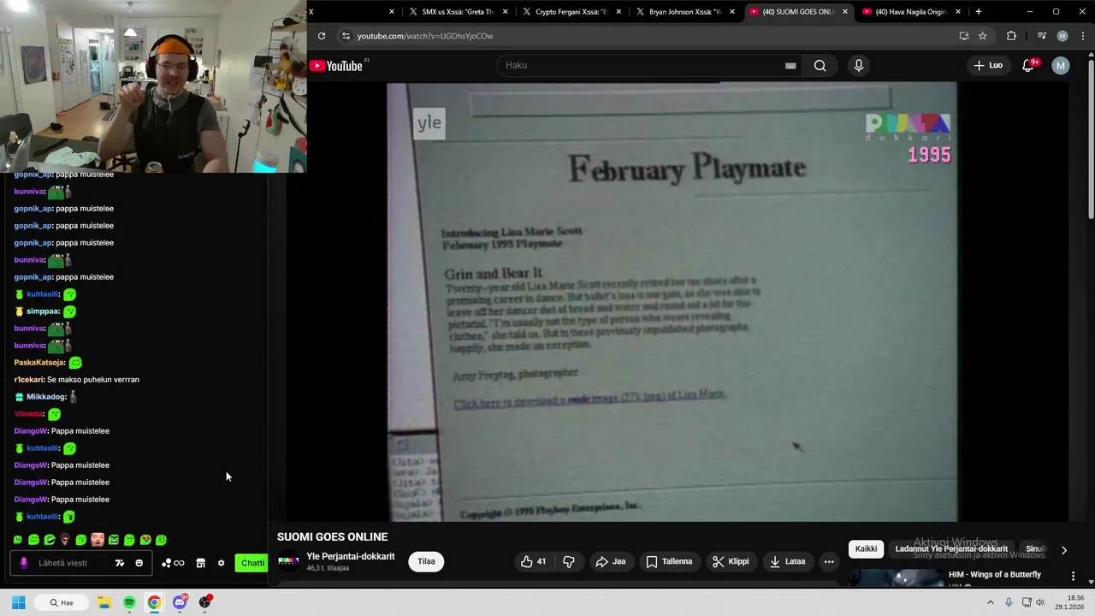
Task: Open the Yle Perjantai-dokkarit channel avatar
Action: pos(289,562)
